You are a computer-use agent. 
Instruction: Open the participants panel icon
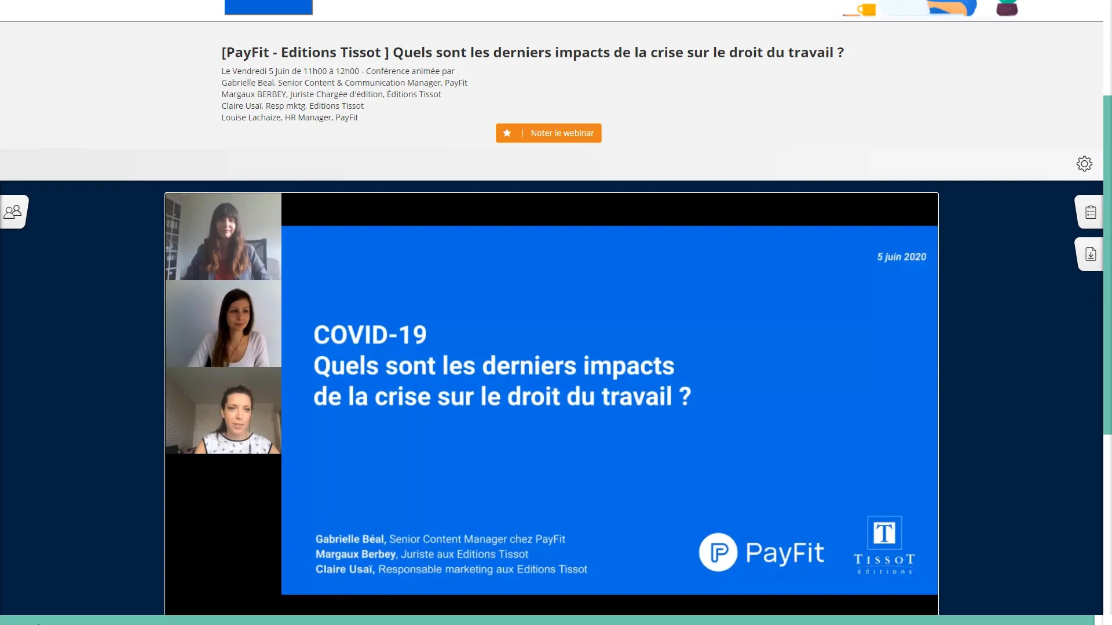pos(13,212)
